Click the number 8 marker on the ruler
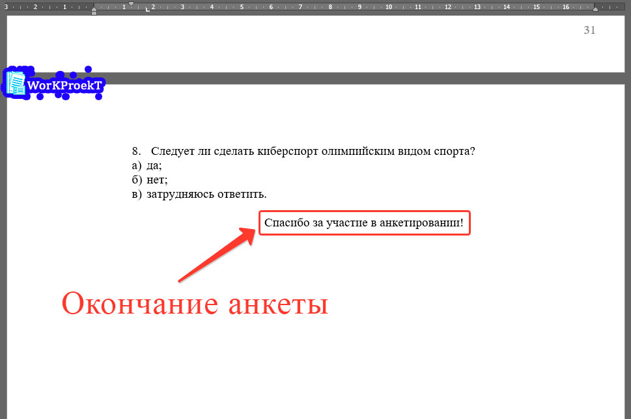This screenshot has width=631, height=419. point(330,6)
